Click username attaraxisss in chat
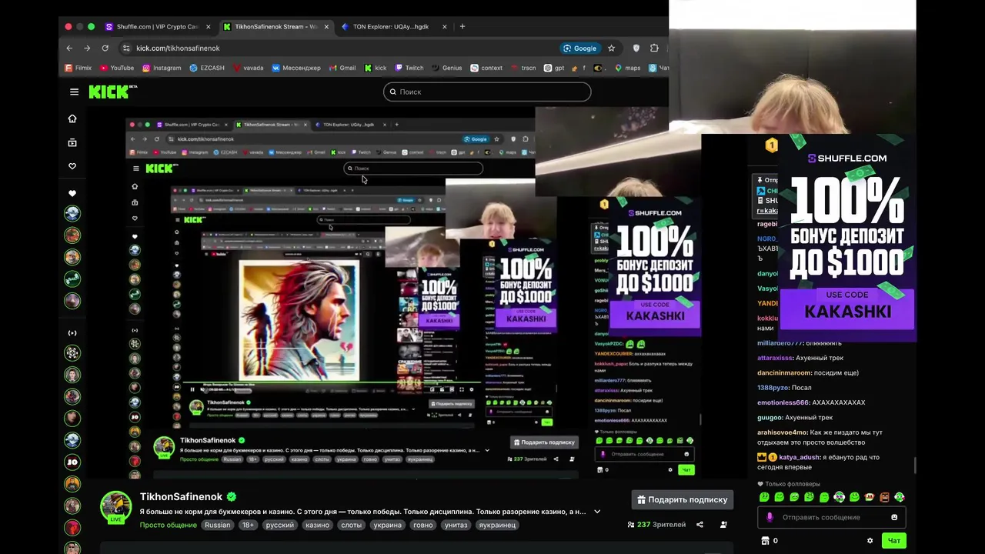The height and width of the screenshot is (554, 985). click(775, 358)
